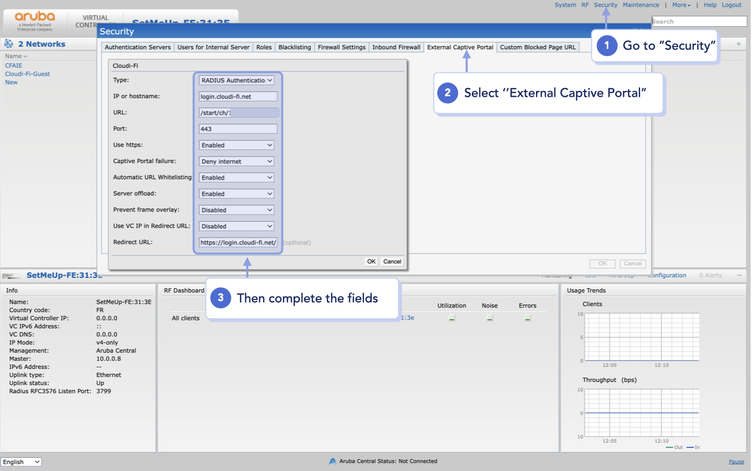753x471 pixels.
Task: Click the access point icon beside SetMeUp-FE:31:3E
Action: coord(12,275)
